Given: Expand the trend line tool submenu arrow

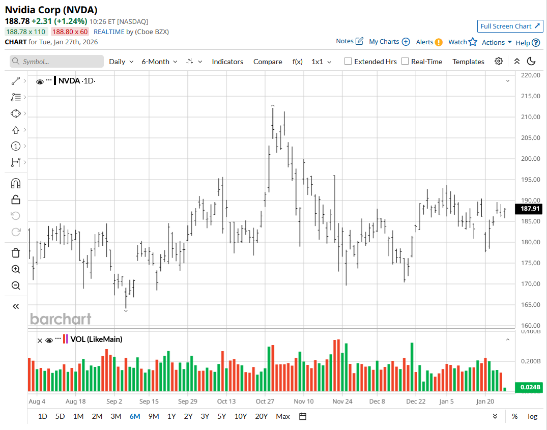Looking at the screenshot, I should click(25, 81).
